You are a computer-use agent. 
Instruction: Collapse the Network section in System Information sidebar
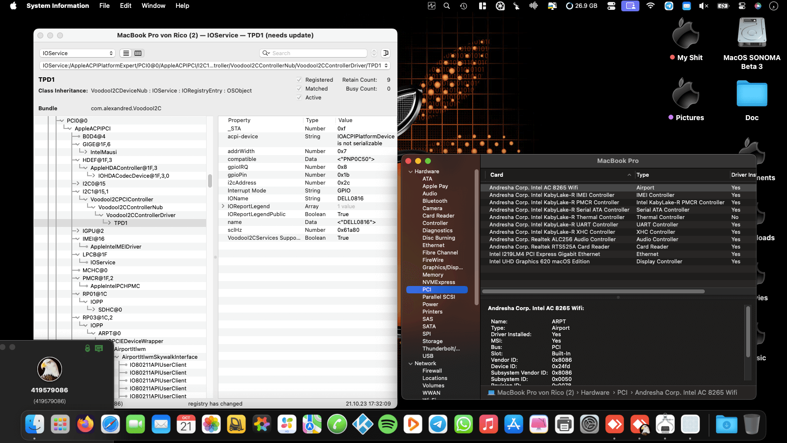point(411,364)
